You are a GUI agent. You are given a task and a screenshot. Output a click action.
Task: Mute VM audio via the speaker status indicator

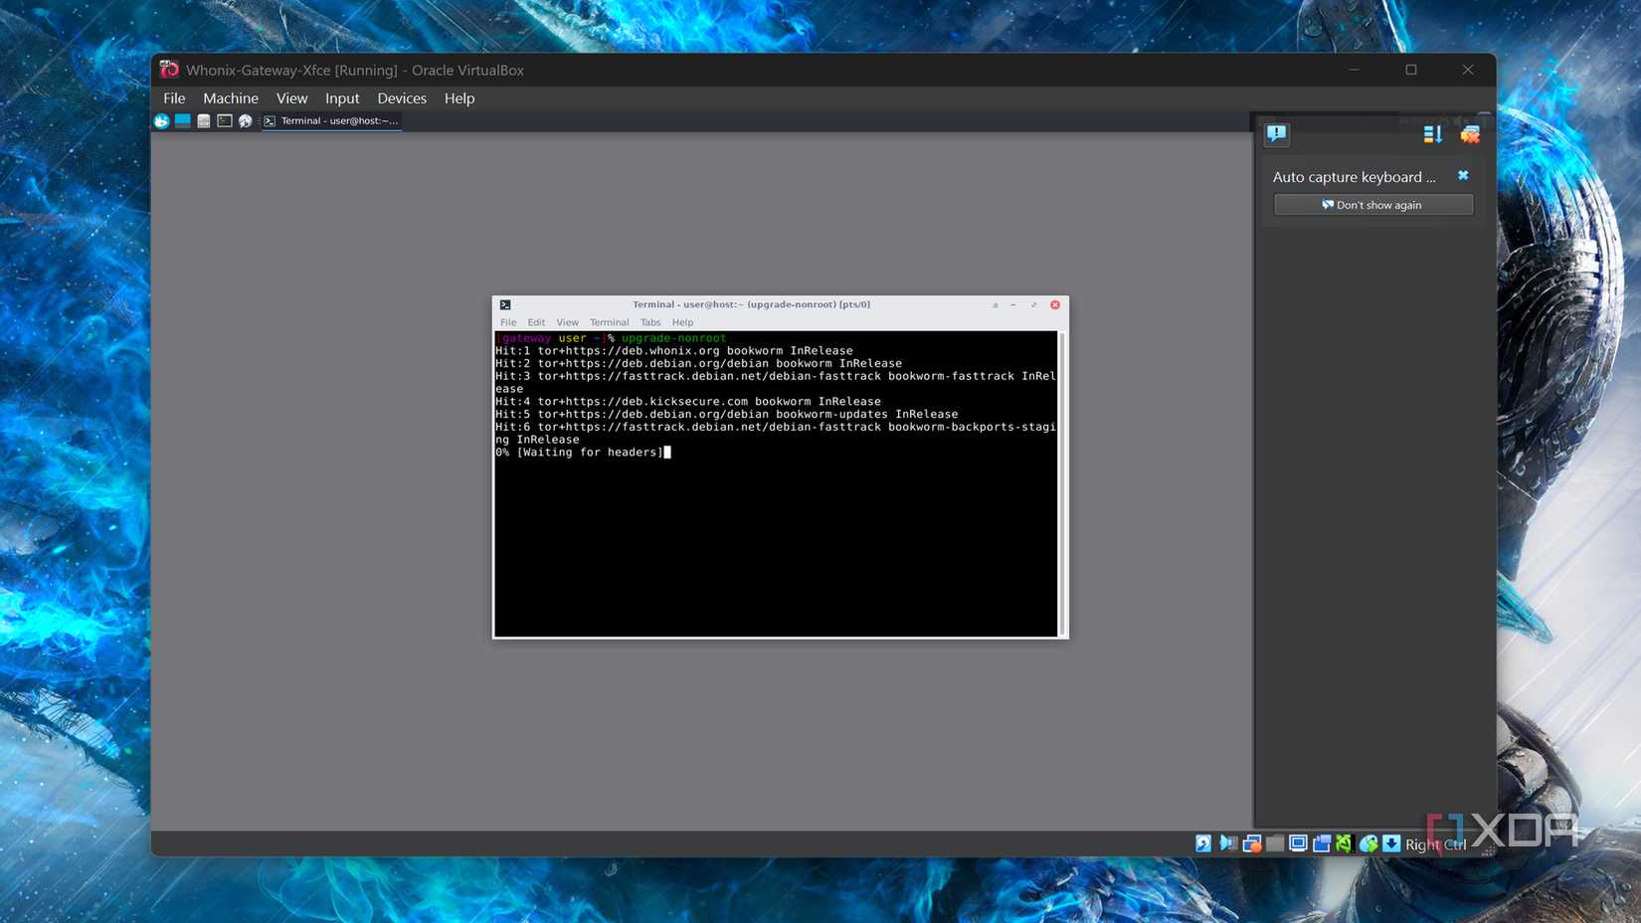[x=1225, y=843]
